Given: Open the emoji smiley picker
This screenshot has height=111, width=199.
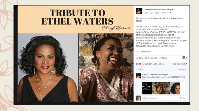Looking at the screenshot, I should click(x=185, y=98).
